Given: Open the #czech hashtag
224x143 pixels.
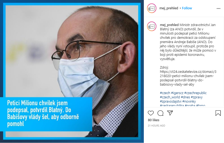Looking at the screenshot, I should coord(165,93).
